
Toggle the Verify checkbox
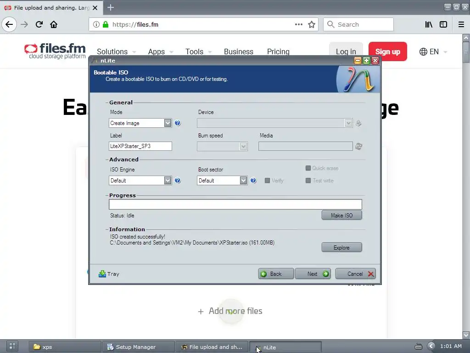pyautogui.click(x=268, y=180)
